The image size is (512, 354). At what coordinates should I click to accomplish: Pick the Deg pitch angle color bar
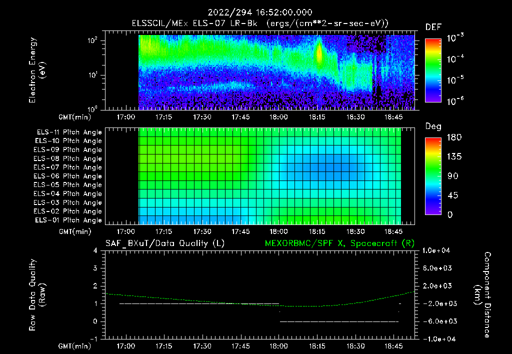[433, 176]
